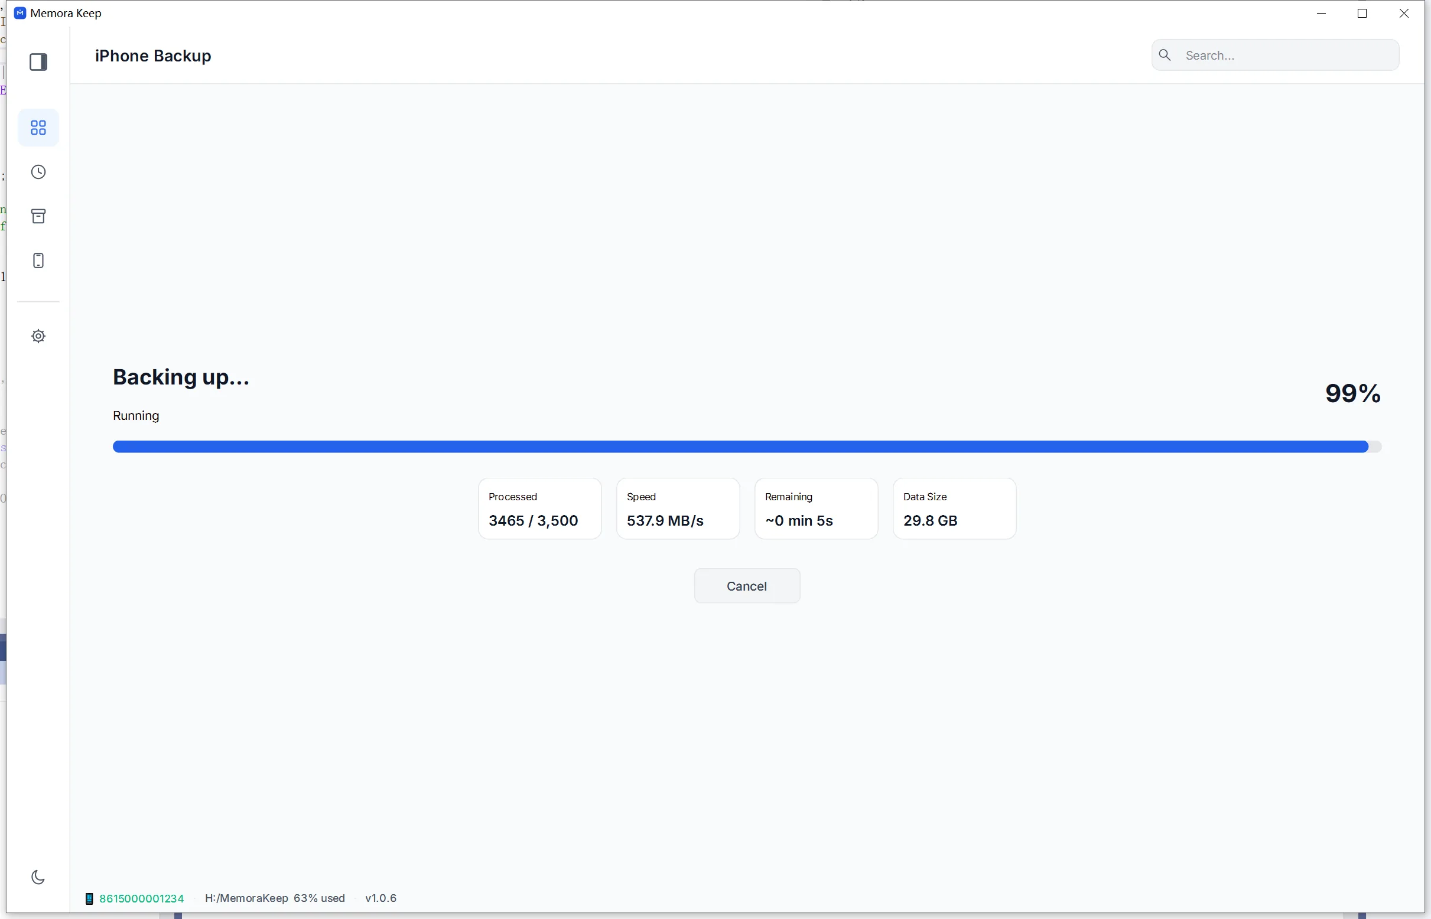Maximize the Memora Keep window
The image size is (1431, 919).
coord(1362,13)
